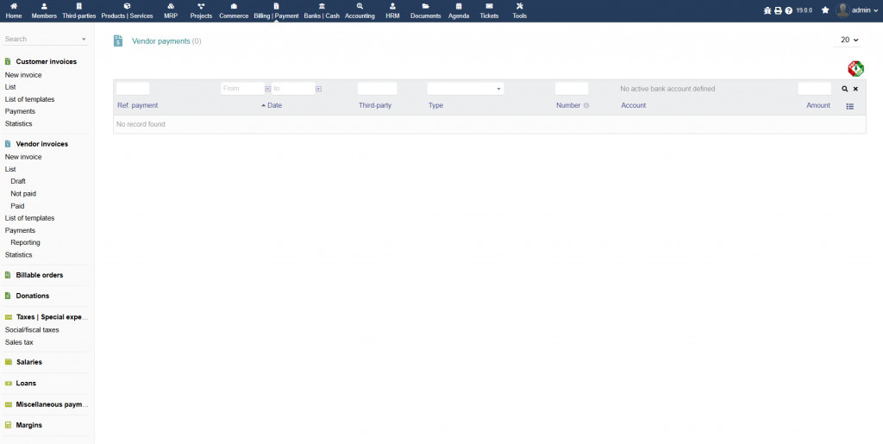883x444 pixels.
Task: Click the Number filter input field
Action: (572, 89)
